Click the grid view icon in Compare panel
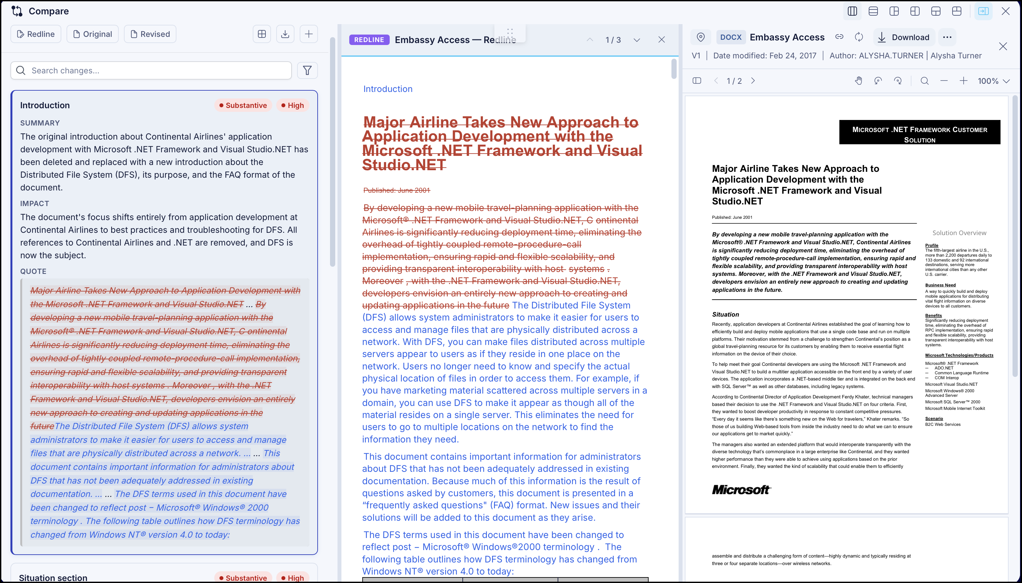 (262, 34)
